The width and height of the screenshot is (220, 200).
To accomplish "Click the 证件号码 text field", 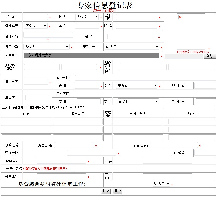I will (48, 35).
